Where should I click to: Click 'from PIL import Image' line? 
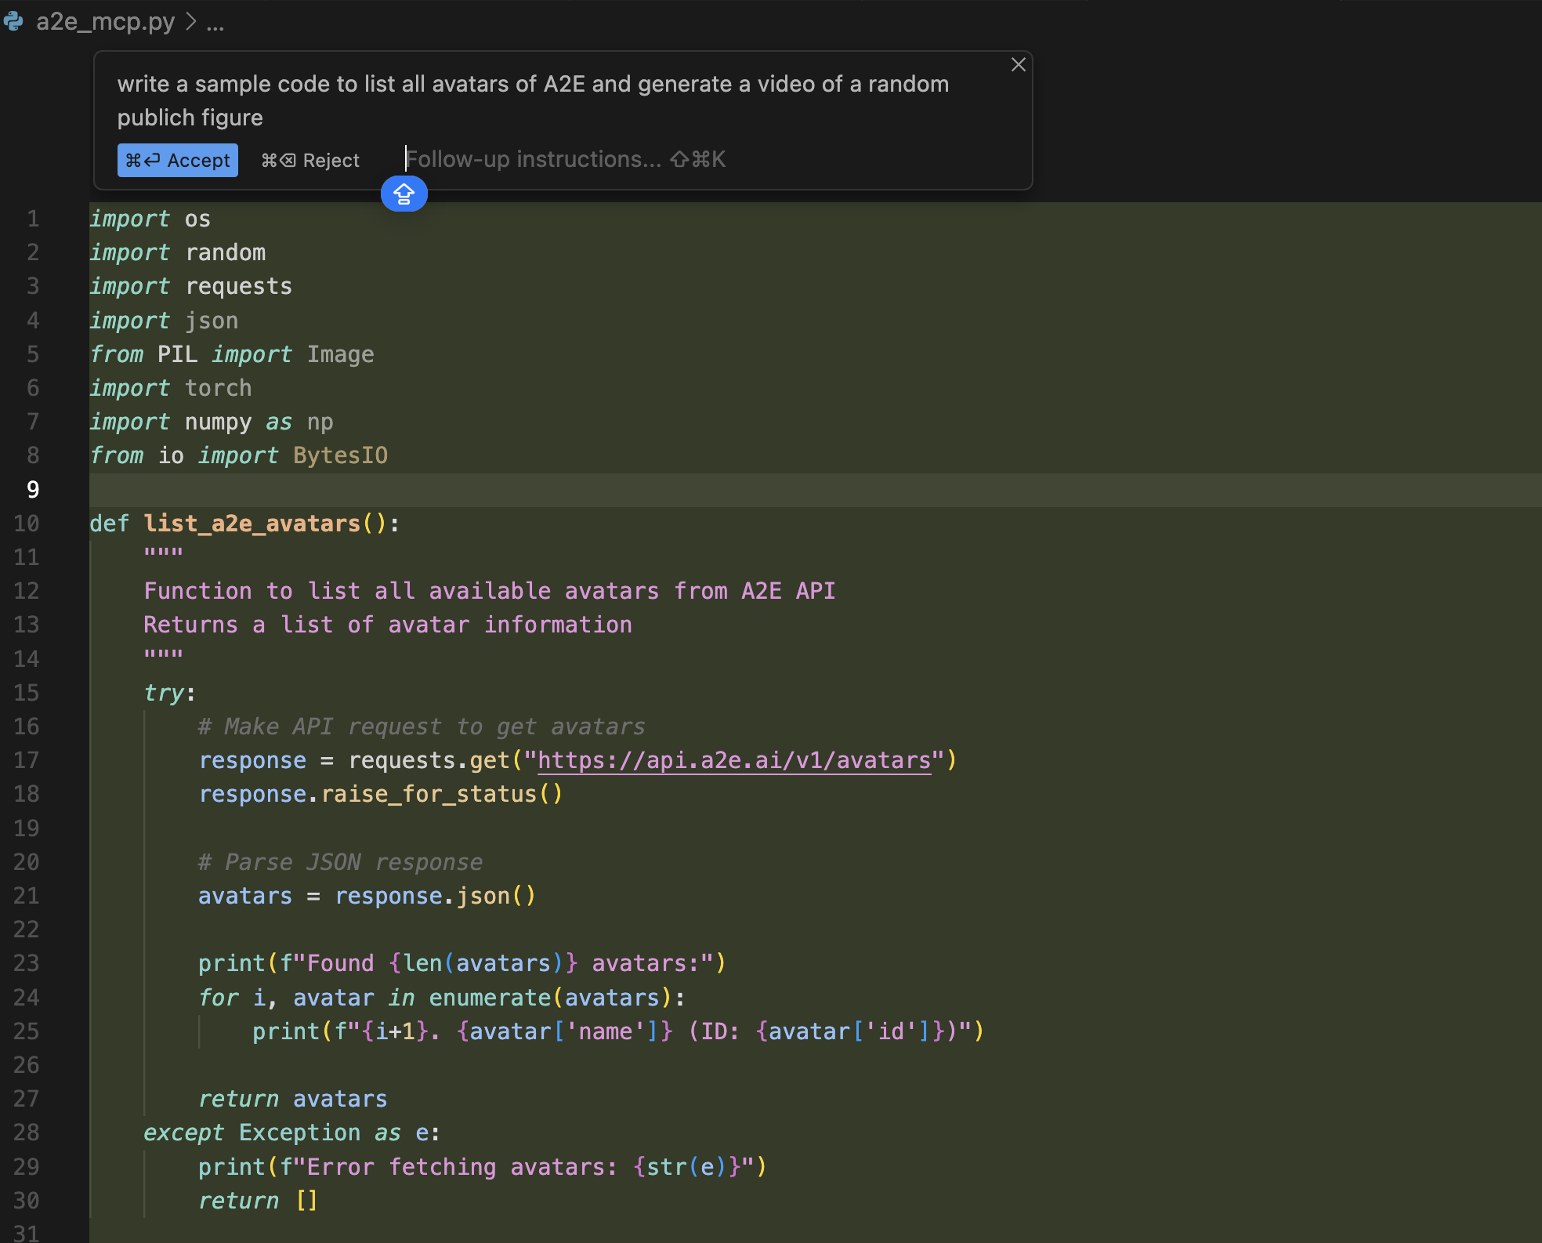(x=231, y=354)
